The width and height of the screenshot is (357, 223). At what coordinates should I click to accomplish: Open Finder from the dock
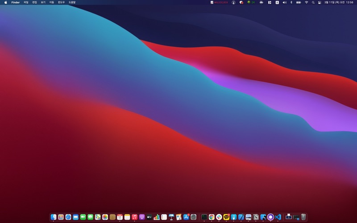click(x=54, y=217)
